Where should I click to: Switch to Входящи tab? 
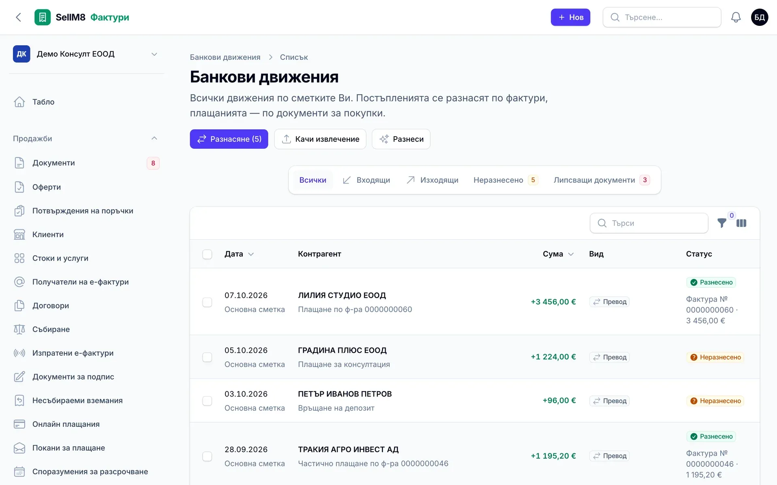coord(366,180)
